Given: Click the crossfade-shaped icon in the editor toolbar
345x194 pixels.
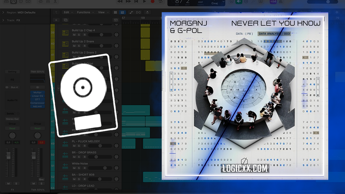Looking at the screenshot, I should [x=138, y=12].
